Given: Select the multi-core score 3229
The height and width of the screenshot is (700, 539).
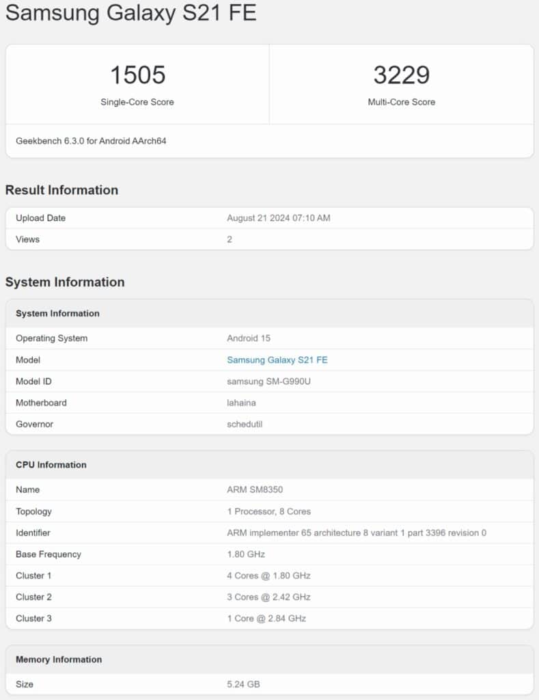Looking at the screenshot, I should 402,75.
